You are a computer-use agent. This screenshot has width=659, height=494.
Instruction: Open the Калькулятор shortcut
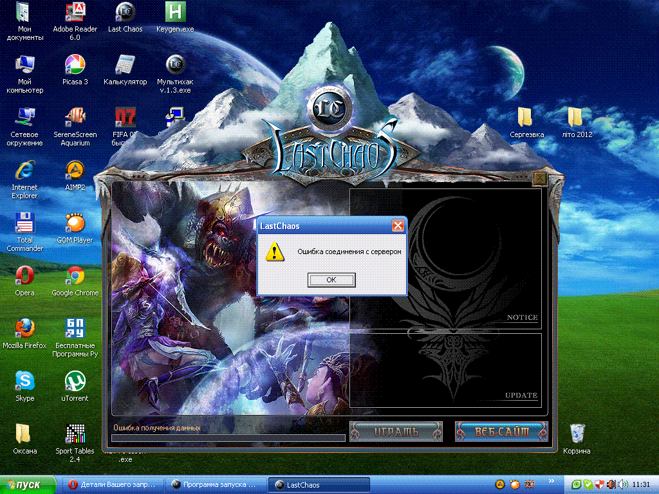(125, 70)
